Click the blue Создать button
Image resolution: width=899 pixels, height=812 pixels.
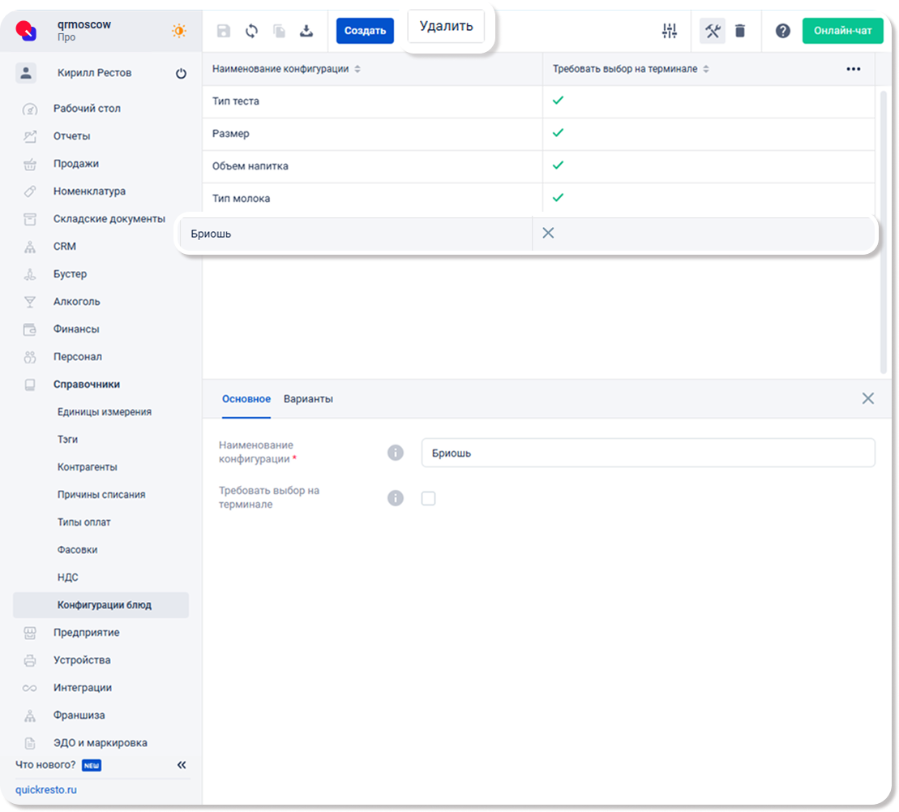pyautogui.click(x=366, y=30)
